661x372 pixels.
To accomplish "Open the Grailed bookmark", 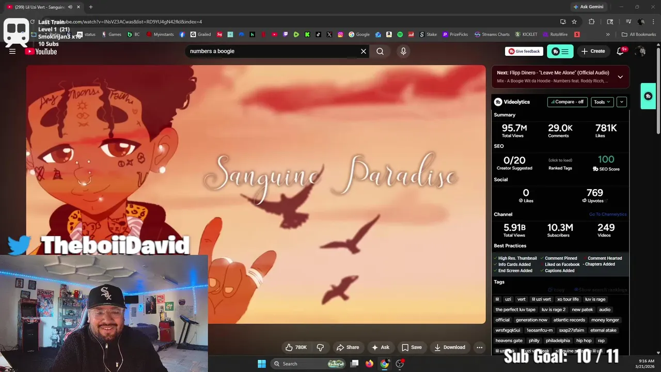I will coord(200,35).
